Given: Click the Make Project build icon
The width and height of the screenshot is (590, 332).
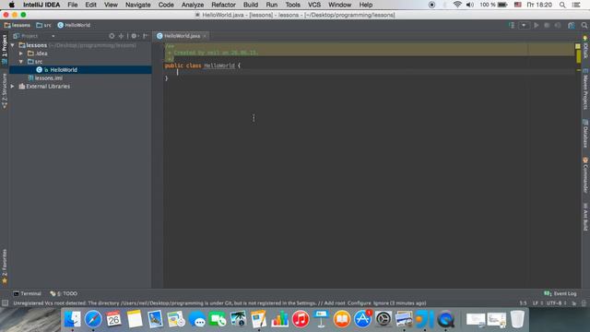Looking at the screenshot, I should [512, 25].
